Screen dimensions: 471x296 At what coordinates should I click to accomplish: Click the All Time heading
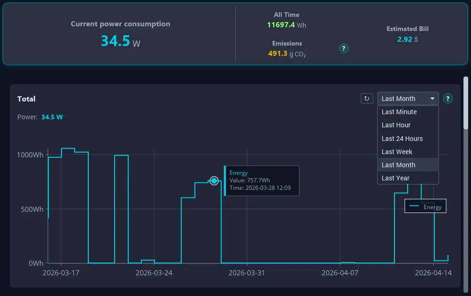click(x=286, y=15)
